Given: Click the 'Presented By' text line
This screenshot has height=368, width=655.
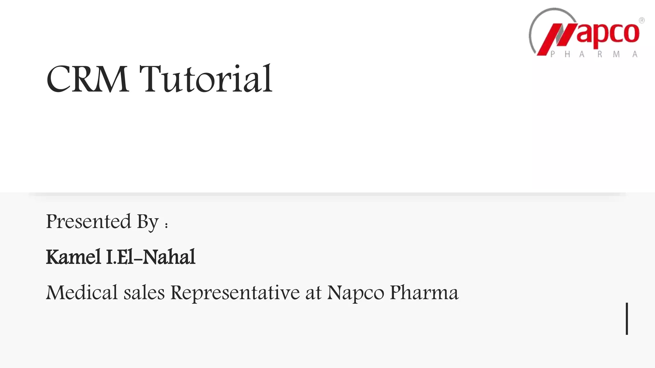Looking at the screenshot, I should [102, 221].
